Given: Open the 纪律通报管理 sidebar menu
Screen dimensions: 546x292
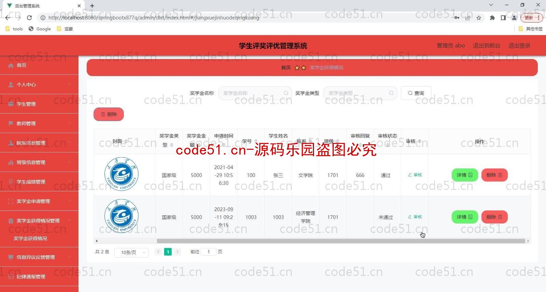Looking at the screenshot, I should point(39,277).
